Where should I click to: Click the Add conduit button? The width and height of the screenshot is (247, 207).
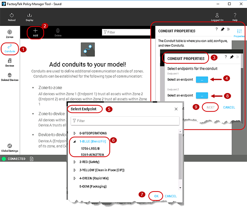point(35,33)
